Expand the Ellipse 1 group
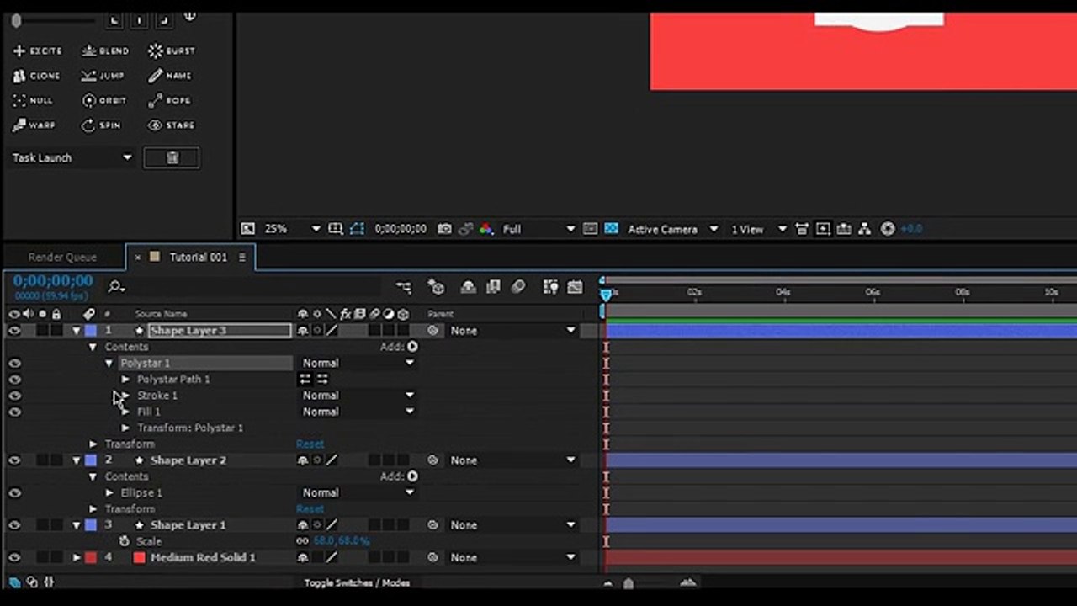Screen dimensions: 1077x606 (109, 493)
